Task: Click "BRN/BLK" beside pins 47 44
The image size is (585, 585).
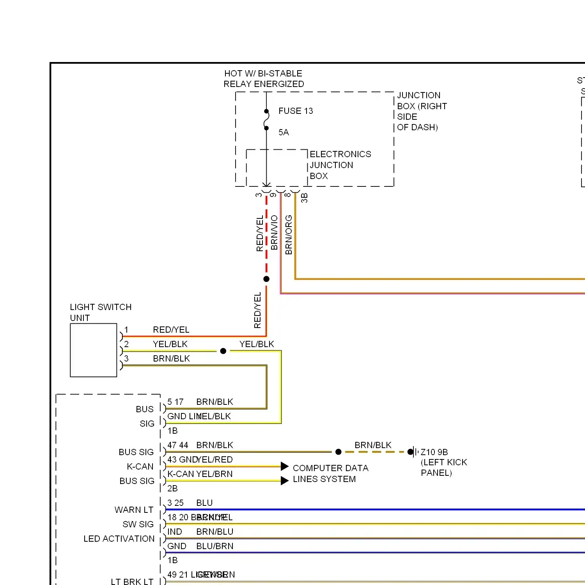Action: [x=214, y=445]
